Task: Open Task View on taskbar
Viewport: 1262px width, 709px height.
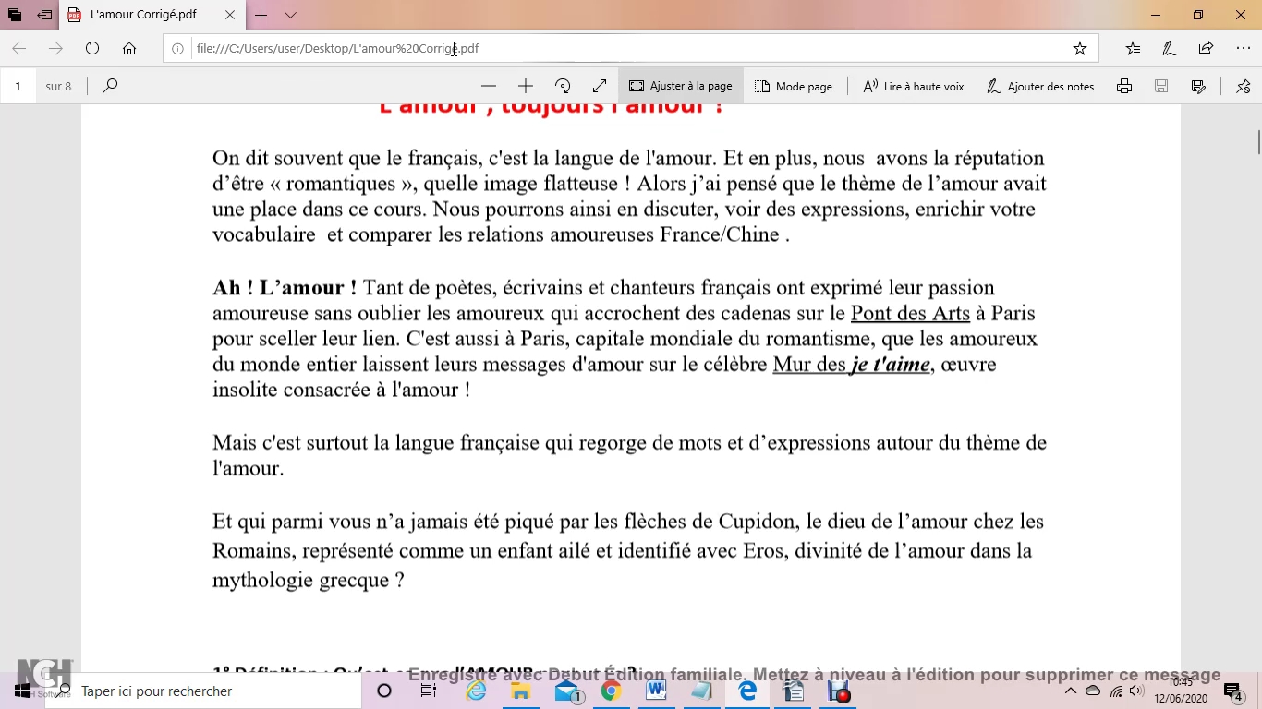Action: click(429, 691)
